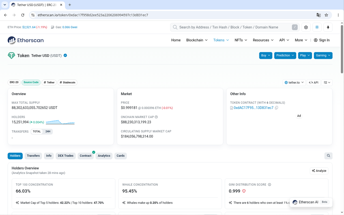
Task: Open Etherscan AI Beta widget
Action: pos(311,202)
